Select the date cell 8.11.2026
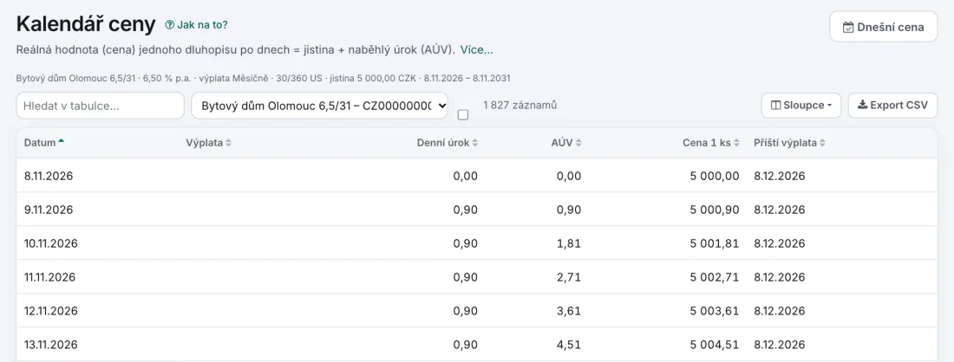 tap(49, 176)
